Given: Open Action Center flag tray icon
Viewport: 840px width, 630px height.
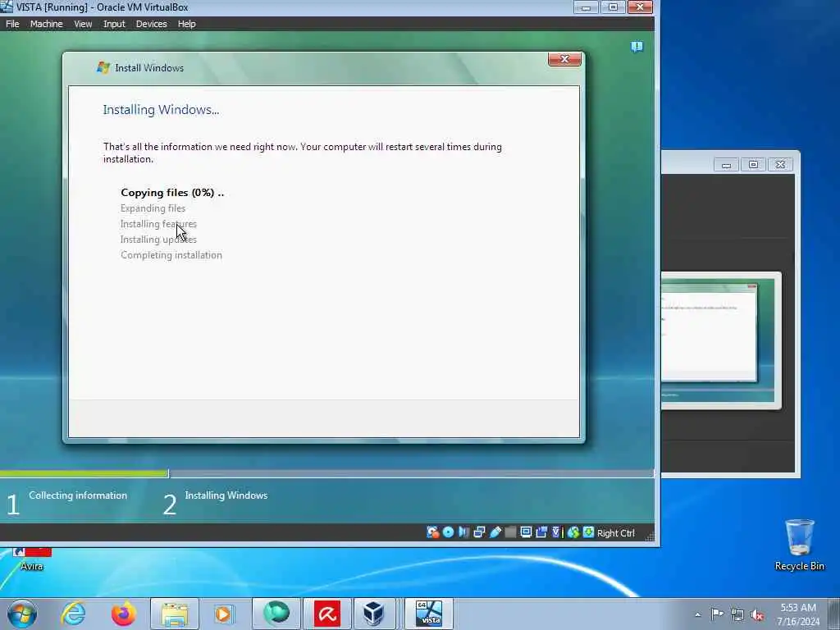Looking at the screenshot, I should 717,614.
